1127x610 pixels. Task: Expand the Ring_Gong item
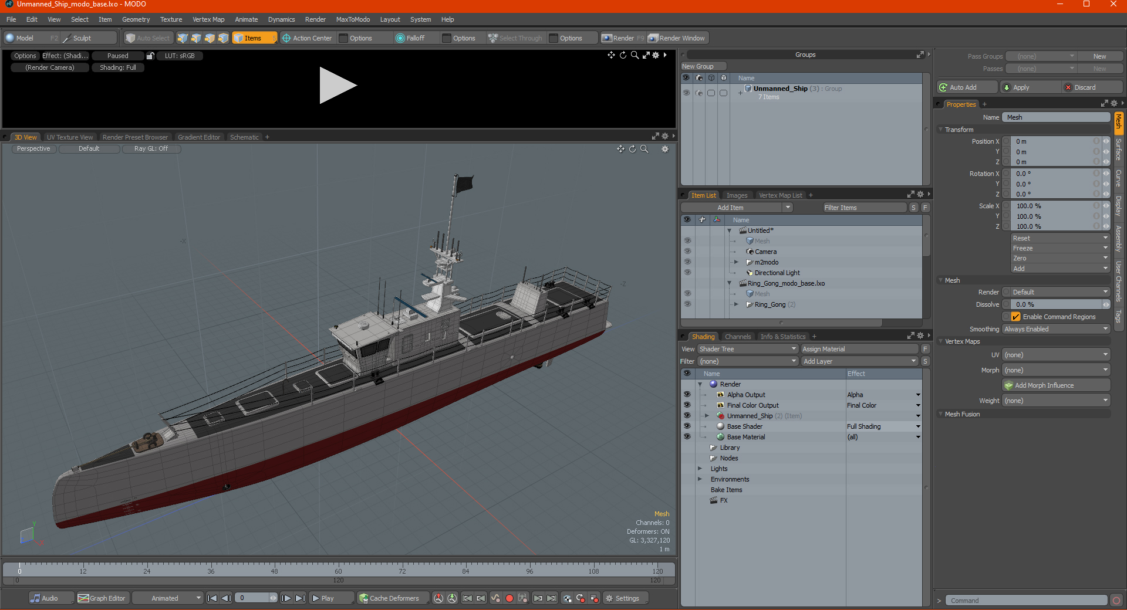pyautogui.click(x=736, y=304)
